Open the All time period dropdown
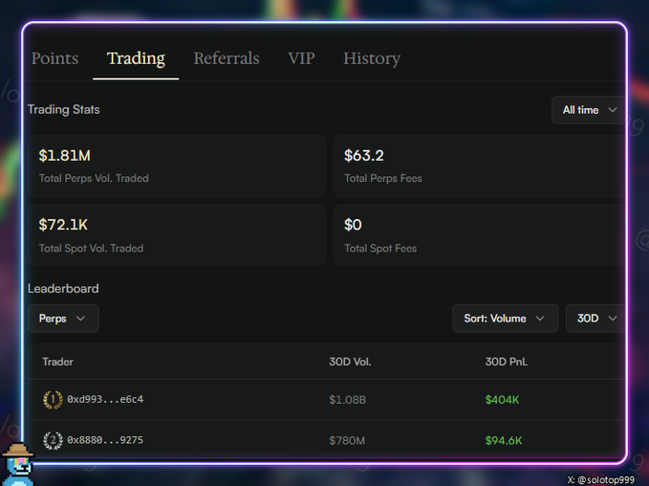649x486 pixels. tap(589, 110)
